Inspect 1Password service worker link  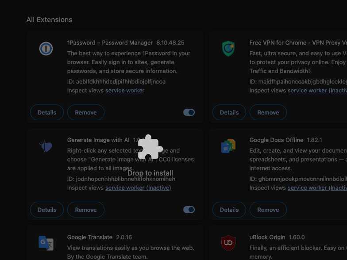coord(125,90)
